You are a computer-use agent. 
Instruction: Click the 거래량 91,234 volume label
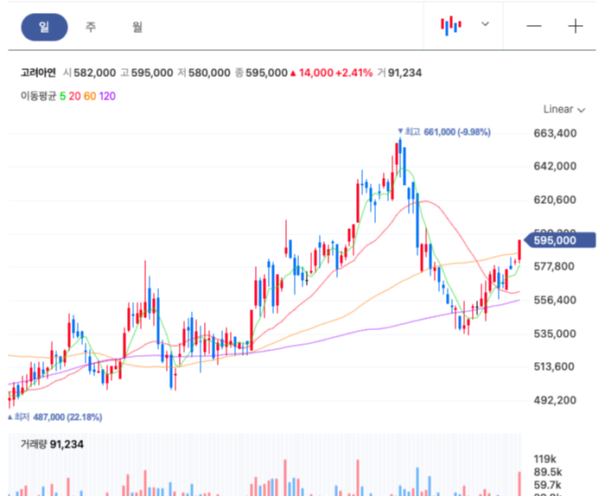pyautogui.click(x=52, y=444)
